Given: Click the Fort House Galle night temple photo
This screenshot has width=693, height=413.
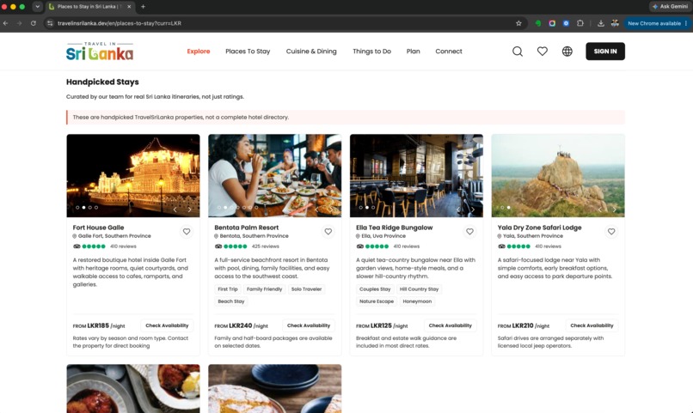Looking at the screenshot, I should [x=133, y=176].
